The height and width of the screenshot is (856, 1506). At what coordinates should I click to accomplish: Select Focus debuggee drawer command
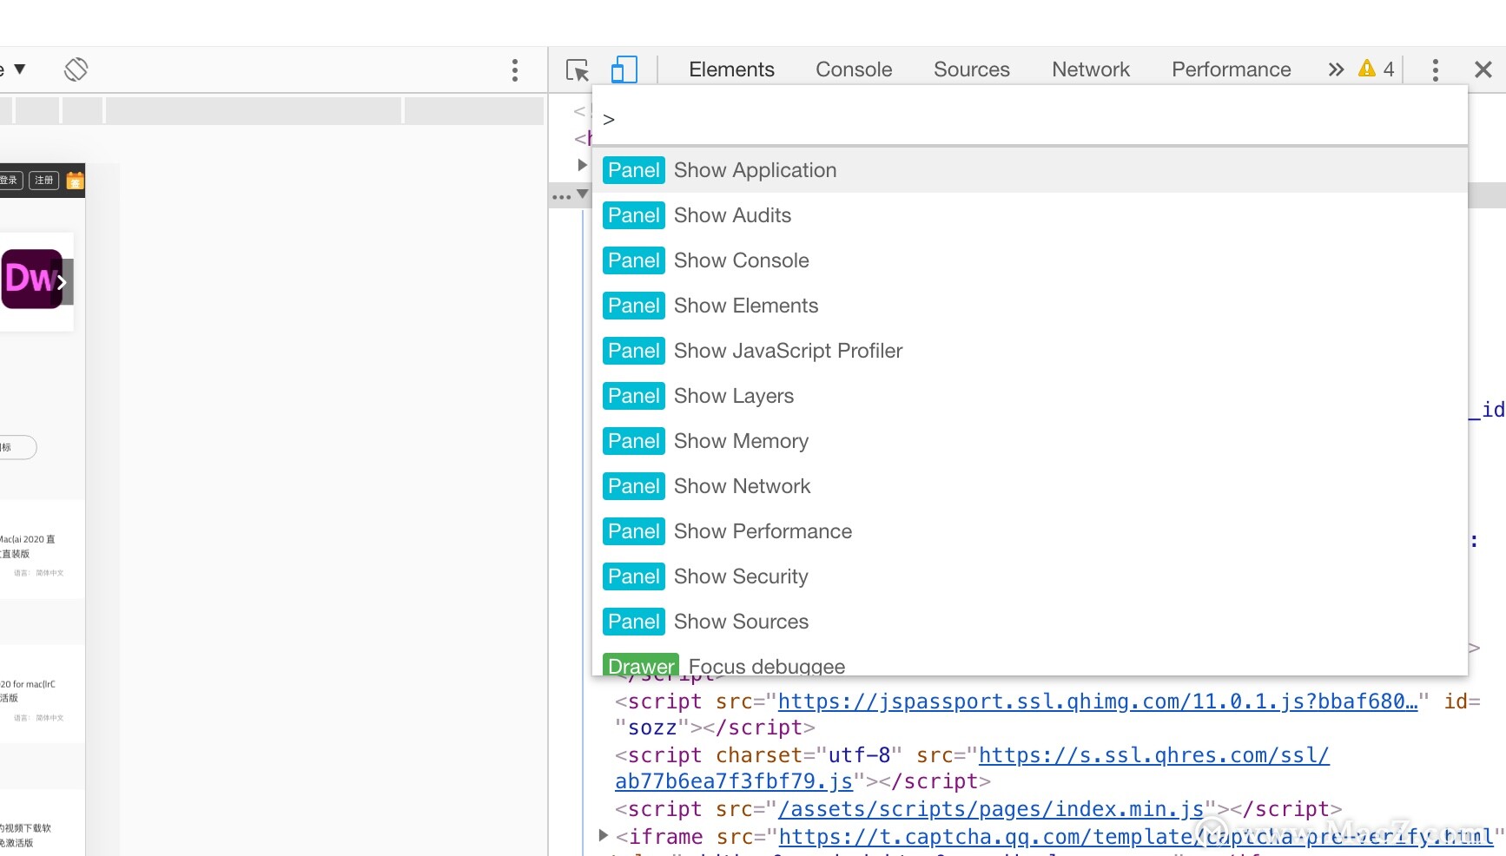(x=1030, y=662)
